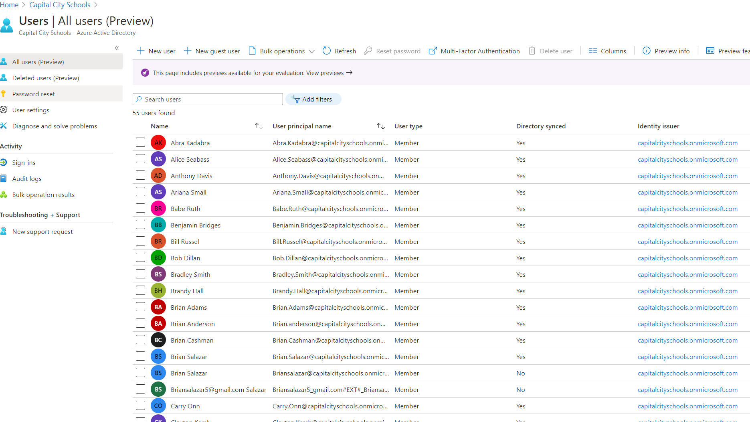Screen dimensions: 750x422
Task: Select the checkbox for Abra Kadabra
Action: [140, 142]
